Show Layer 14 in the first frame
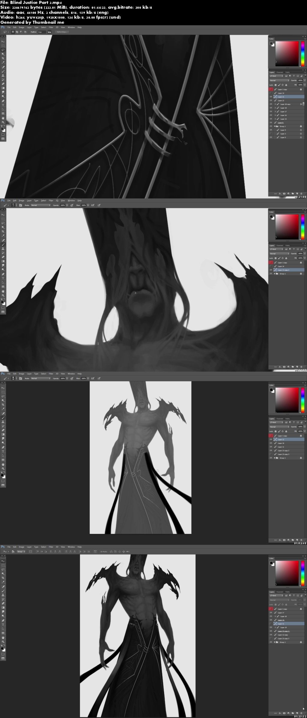Image resolution: width=307 pixels, height=718 pixels. click(271, 93)
